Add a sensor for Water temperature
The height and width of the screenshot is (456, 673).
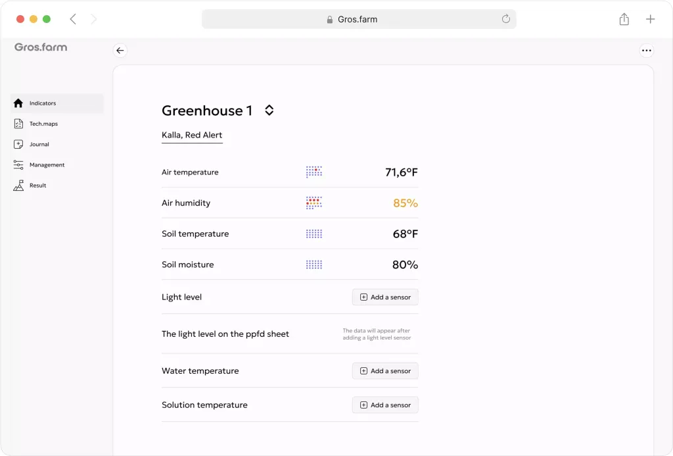(385, 371)
